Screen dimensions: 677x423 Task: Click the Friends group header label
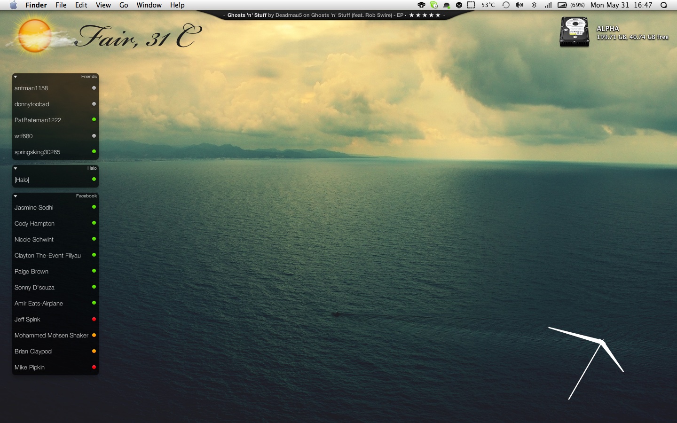click(x=89, y=77)
